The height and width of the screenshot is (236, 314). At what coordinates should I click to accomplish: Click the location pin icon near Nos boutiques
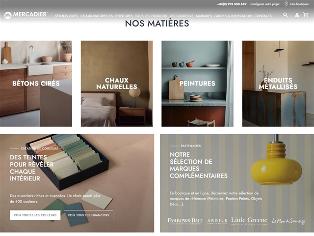pos(286,4)
